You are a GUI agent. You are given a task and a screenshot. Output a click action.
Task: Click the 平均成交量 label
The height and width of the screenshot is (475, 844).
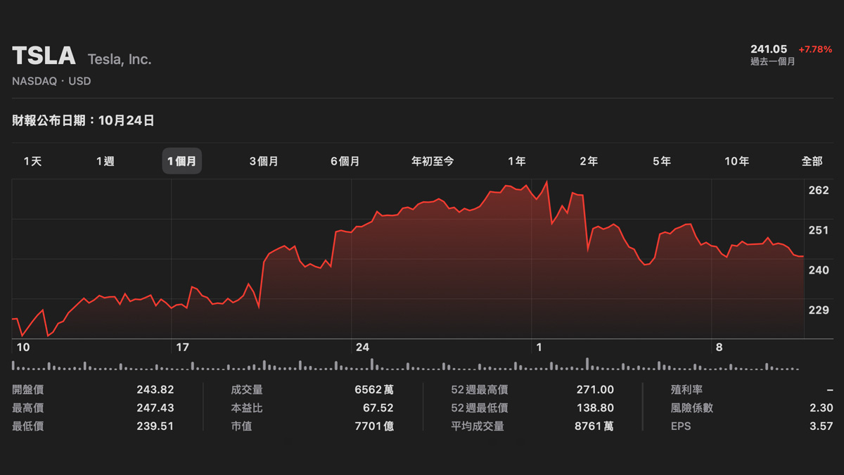(x=478, y=426)
